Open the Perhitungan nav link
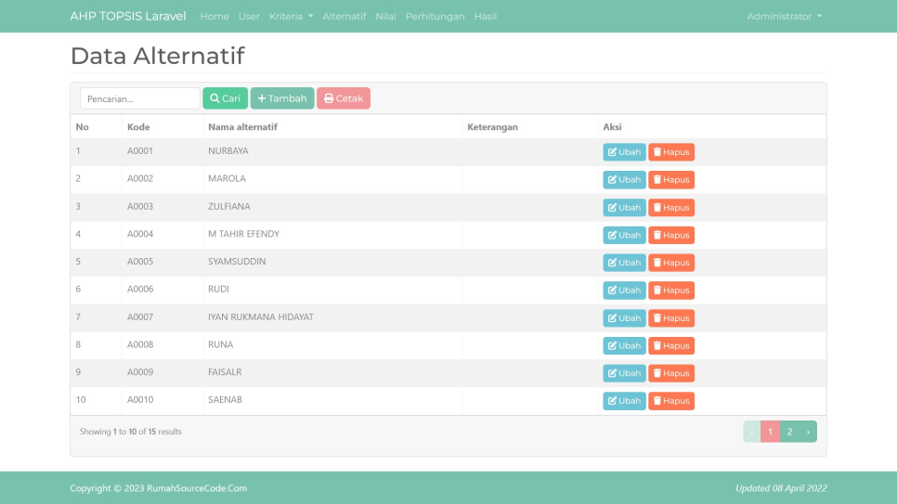This screenshot has height=504, width=897. click(435, 16)
